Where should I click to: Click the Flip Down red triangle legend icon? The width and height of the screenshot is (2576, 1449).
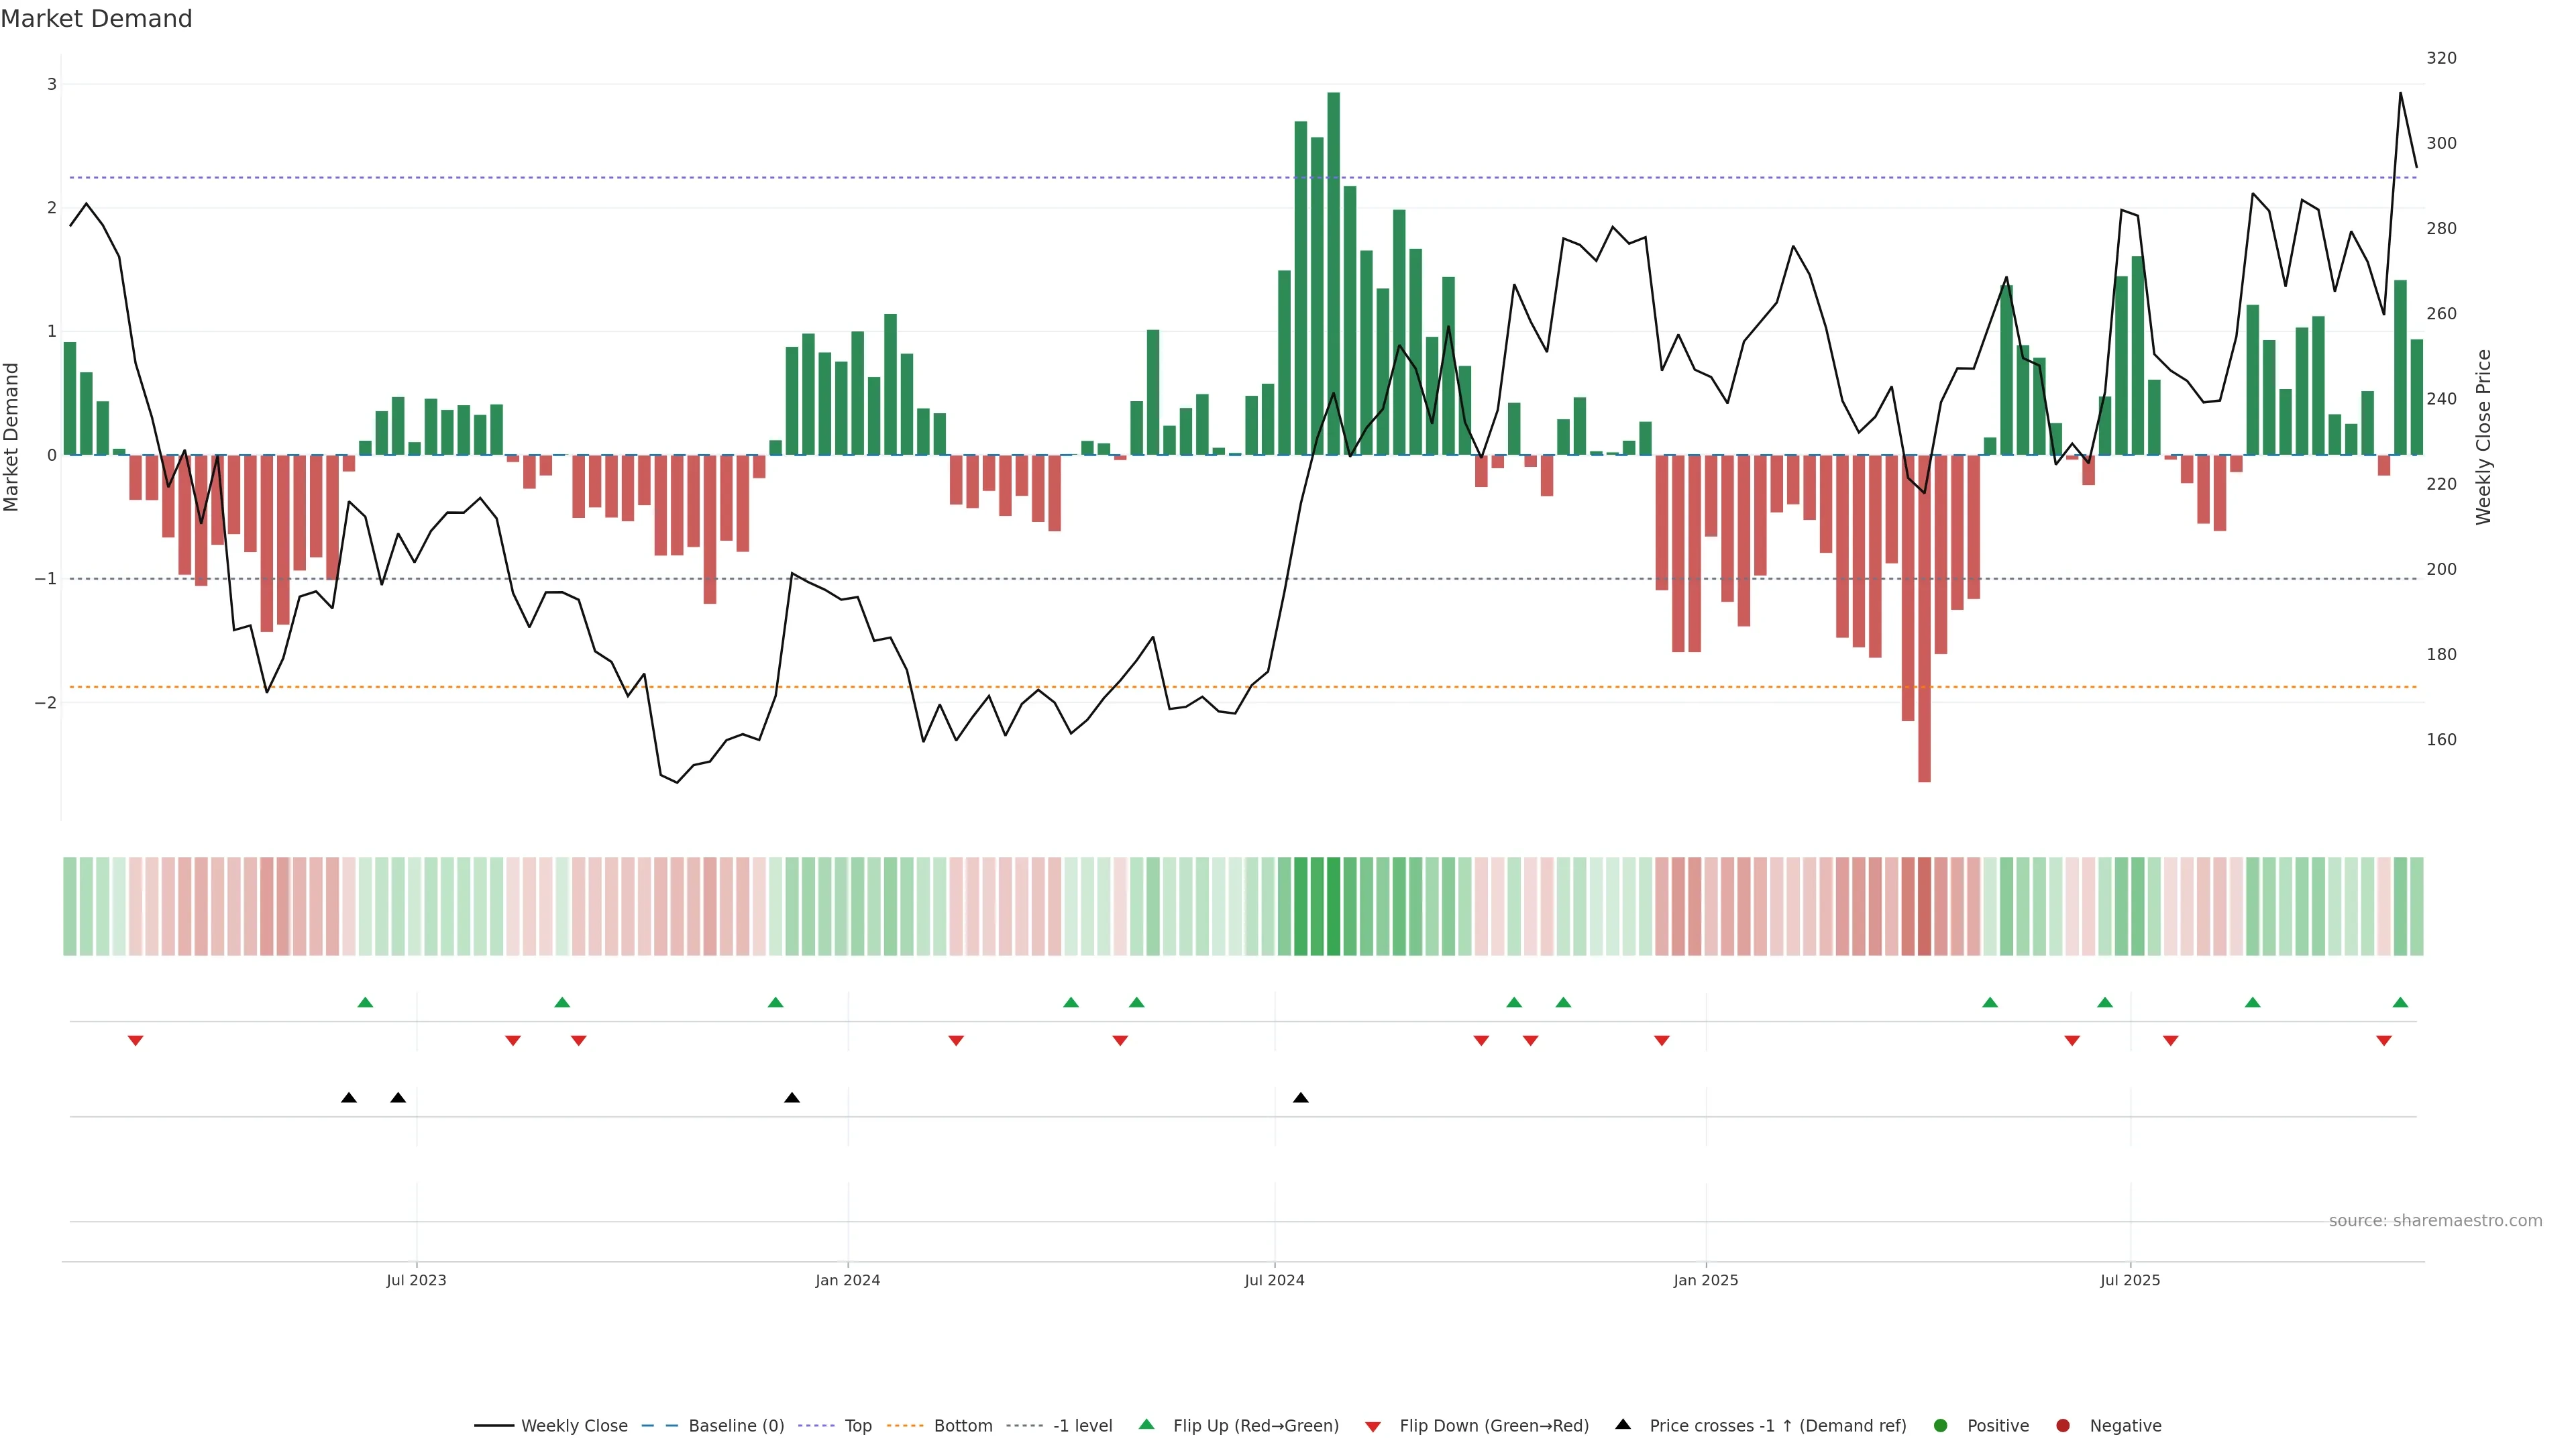[x=1373, y=1427]
